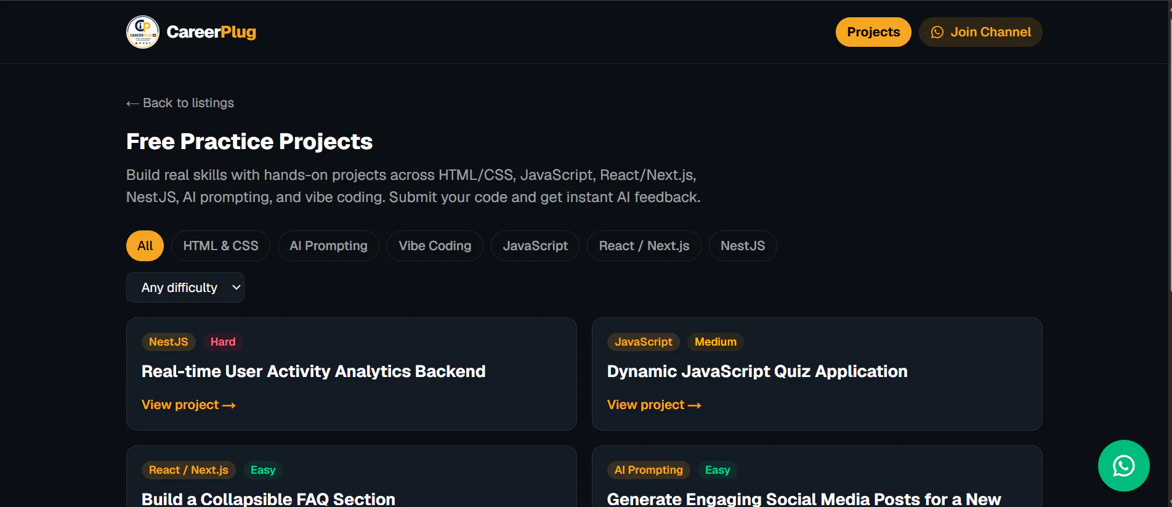This screenshot has width=1172, height=507.
Task: Open the CareerPlug brand name link
Action: click(211, 32)
